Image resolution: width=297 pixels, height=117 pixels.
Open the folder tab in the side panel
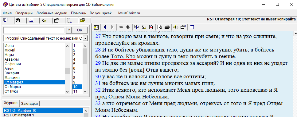tap(83, 21)
